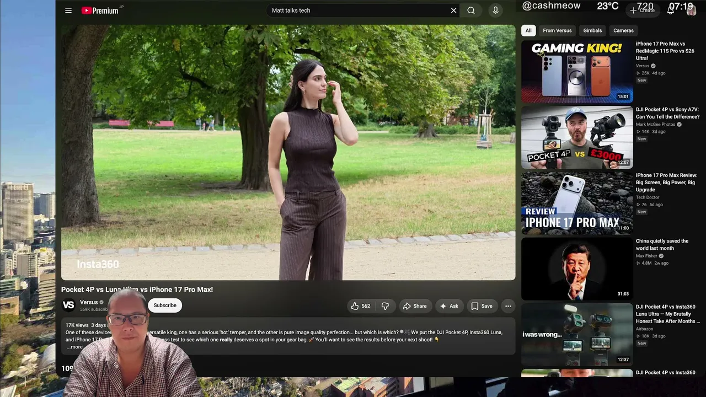This screenshot has height=397, width=706.
Task: Open iPhone 17 Pro Max Review title
Action: (x=666, y=183)
